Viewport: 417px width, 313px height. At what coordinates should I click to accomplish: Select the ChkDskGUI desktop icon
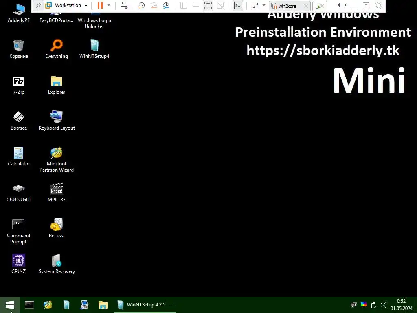19,193
